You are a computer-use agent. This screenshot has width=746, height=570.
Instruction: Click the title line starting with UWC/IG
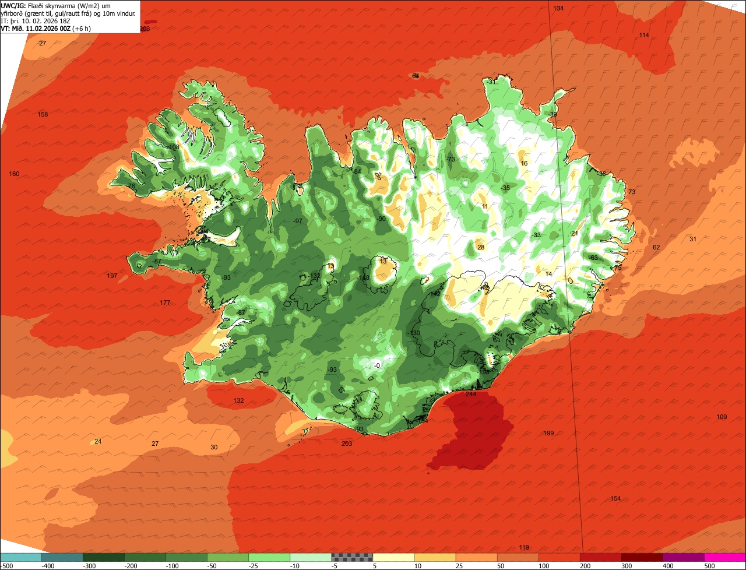[x=56, y=5]
